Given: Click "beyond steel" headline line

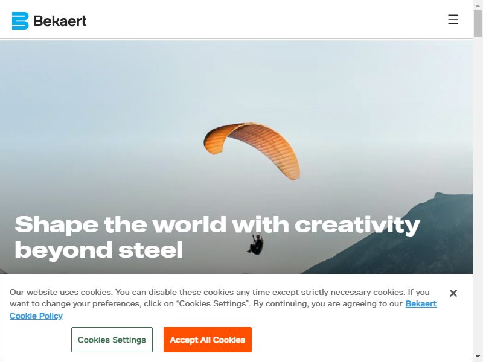Looking at the screenshot, I should (99, 250).
